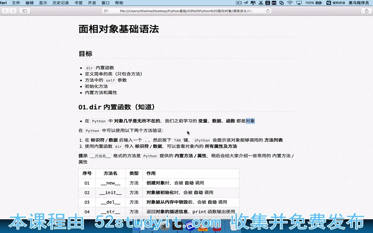Go back using the back arrow

coord(5,11)
